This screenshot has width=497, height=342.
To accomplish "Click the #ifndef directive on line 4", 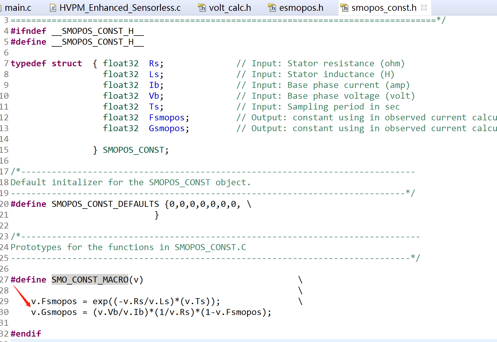I will tap(28, 31).
